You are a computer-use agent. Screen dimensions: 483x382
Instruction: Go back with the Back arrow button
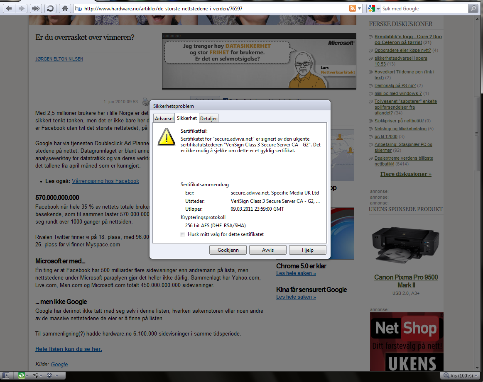pos(9,9)
